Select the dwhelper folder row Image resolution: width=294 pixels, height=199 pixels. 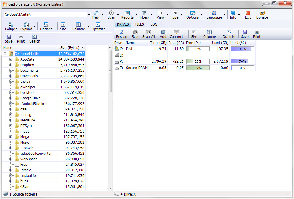(44, 87)
